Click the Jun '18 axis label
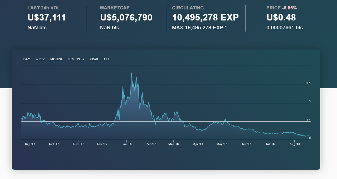This screenshot has width=337, height=179. [x=246, y=144]
